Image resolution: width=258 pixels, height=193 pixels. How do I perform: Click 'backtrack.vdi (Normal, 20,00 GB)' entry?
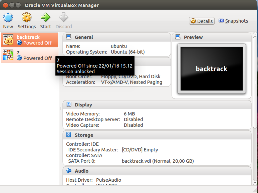coord(158,161)
